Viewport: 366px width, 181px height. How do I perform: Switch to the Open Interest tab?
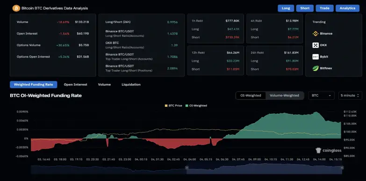75,84
